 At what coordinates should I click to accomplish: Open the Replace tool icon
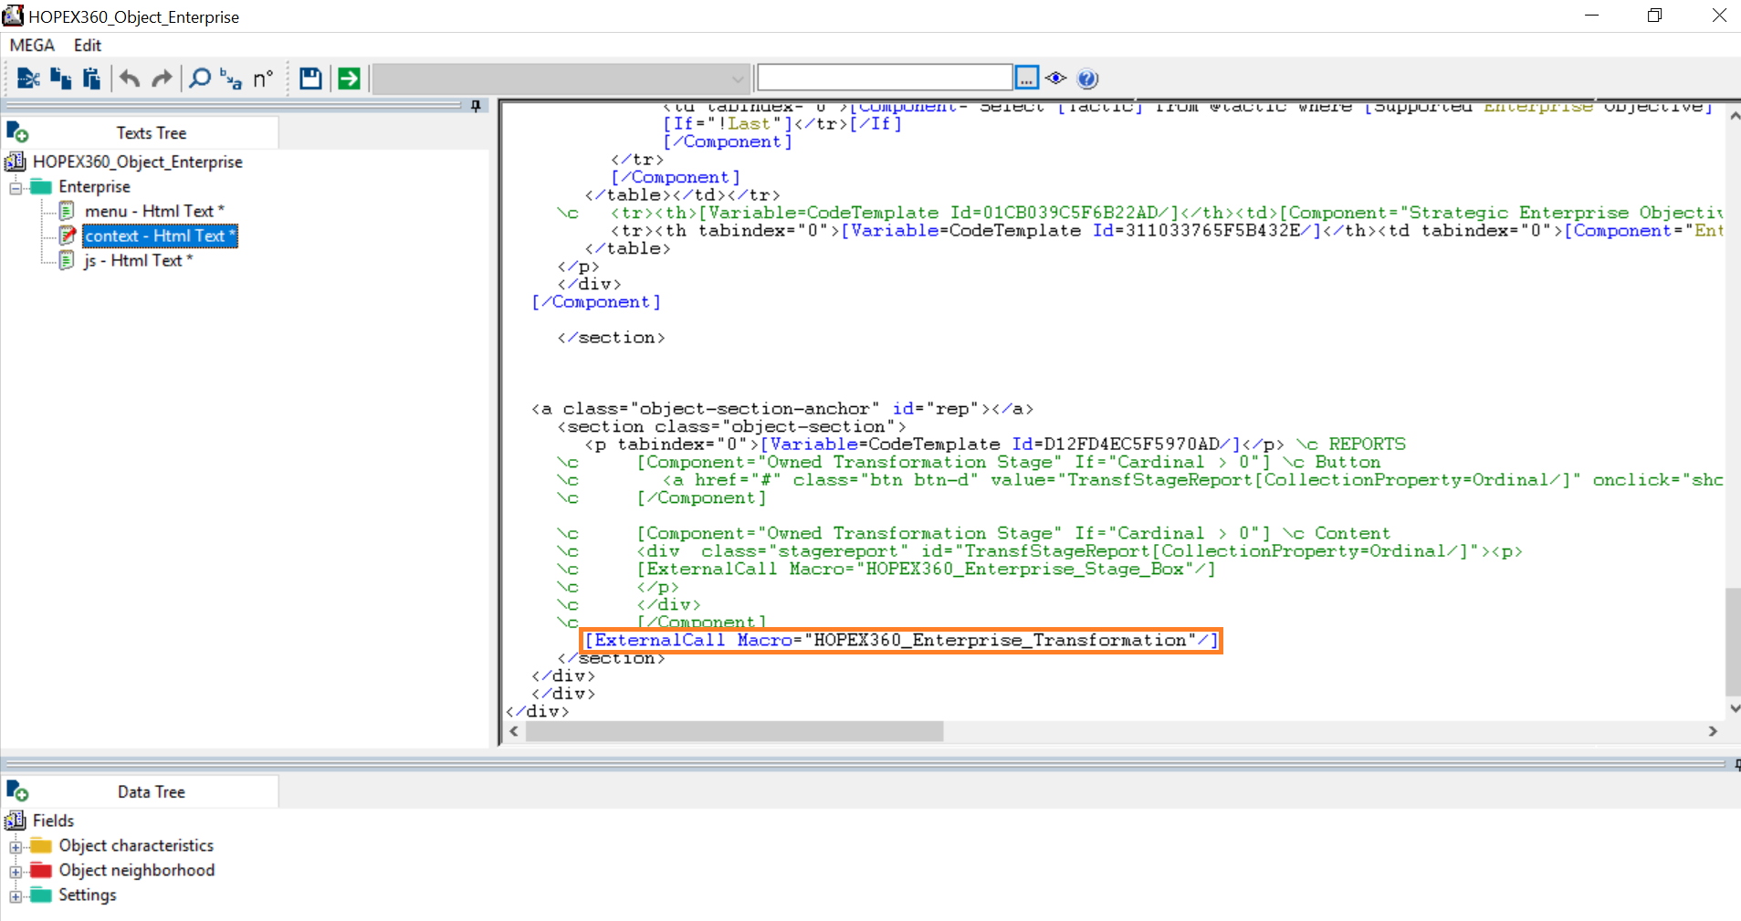tap(230, 78)
